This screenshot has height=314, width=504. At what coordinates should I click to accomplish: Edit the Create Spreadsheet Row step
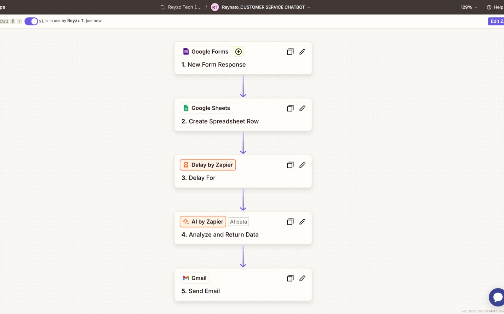[x=302, y=108]
